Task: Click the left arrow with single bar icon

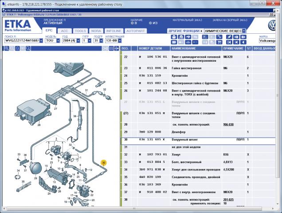Action: pos(236,42)
